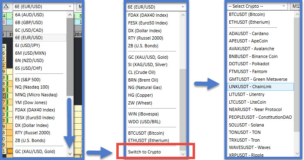Click the crypto list scrollbar up arrow
Screen dimensions: 304x160
[x=297, y=14]
